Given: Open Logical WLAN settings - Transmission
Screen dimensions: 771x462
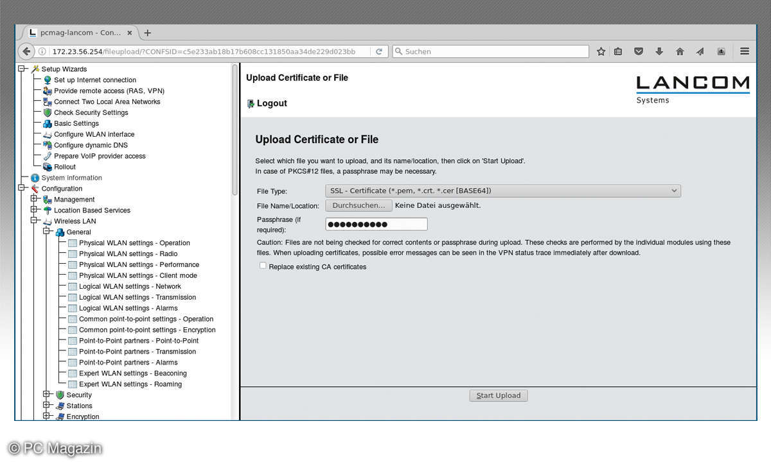Looking at the screenshot, I should coord(137,298).
